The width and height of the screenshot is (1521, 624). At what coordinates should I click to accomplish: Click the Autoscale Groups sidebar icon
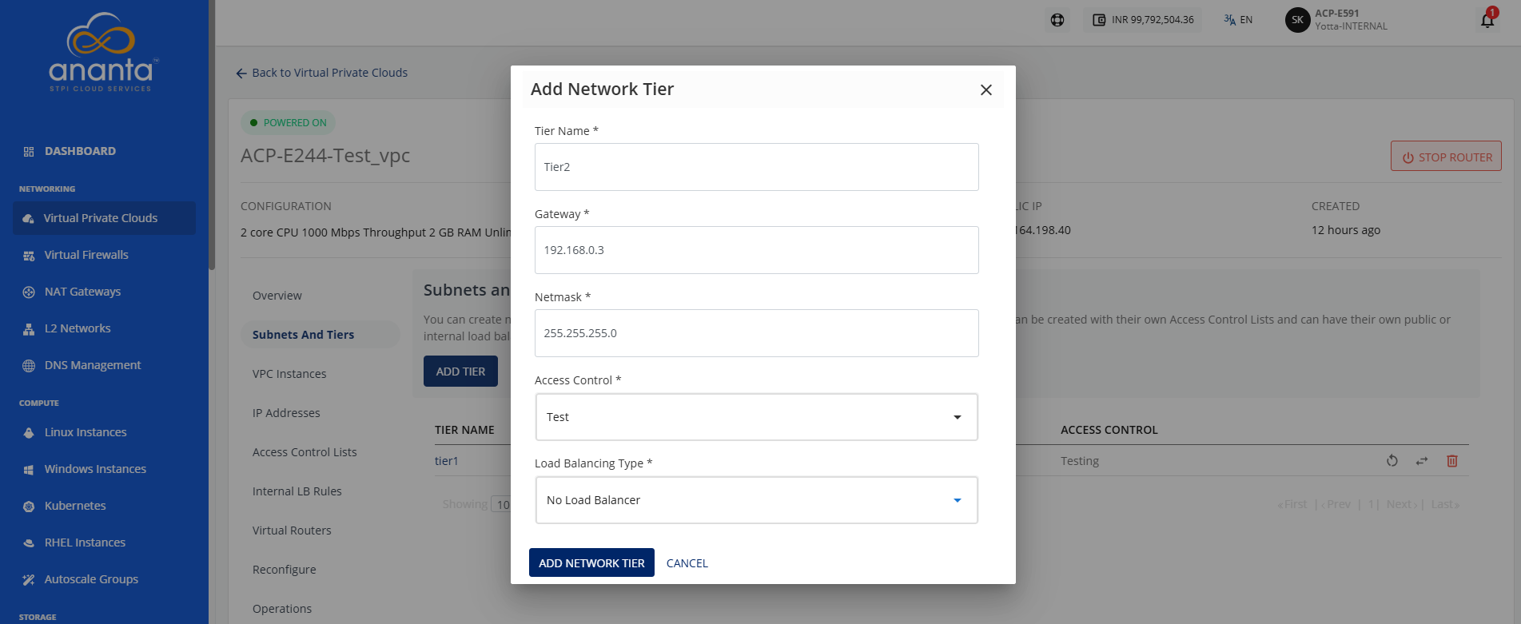tap(29, 580)
